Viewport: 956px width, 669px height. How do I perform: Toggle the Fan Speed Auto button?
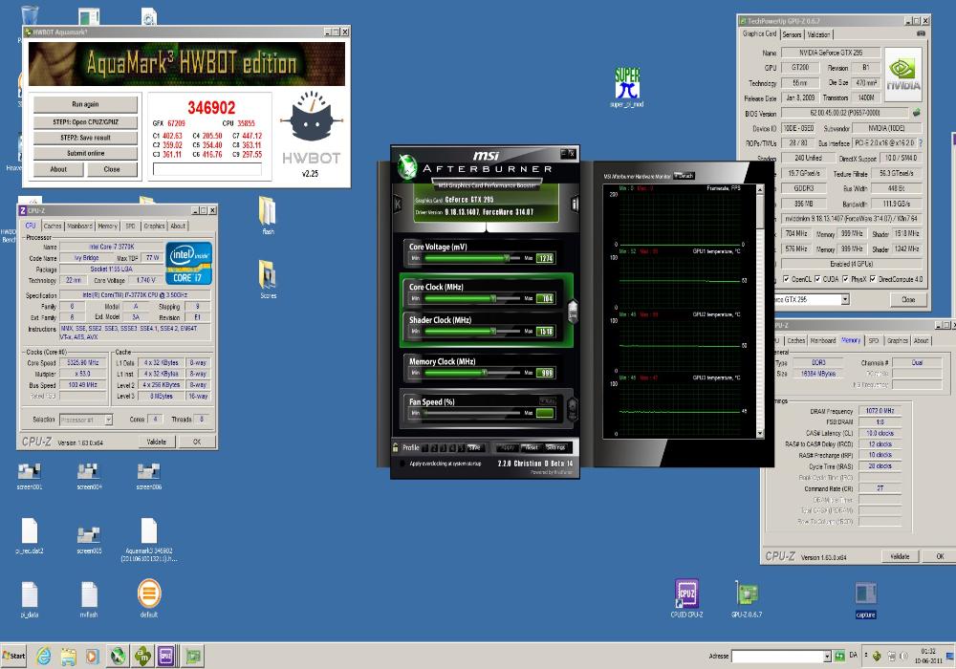click(x=547, y=400)
